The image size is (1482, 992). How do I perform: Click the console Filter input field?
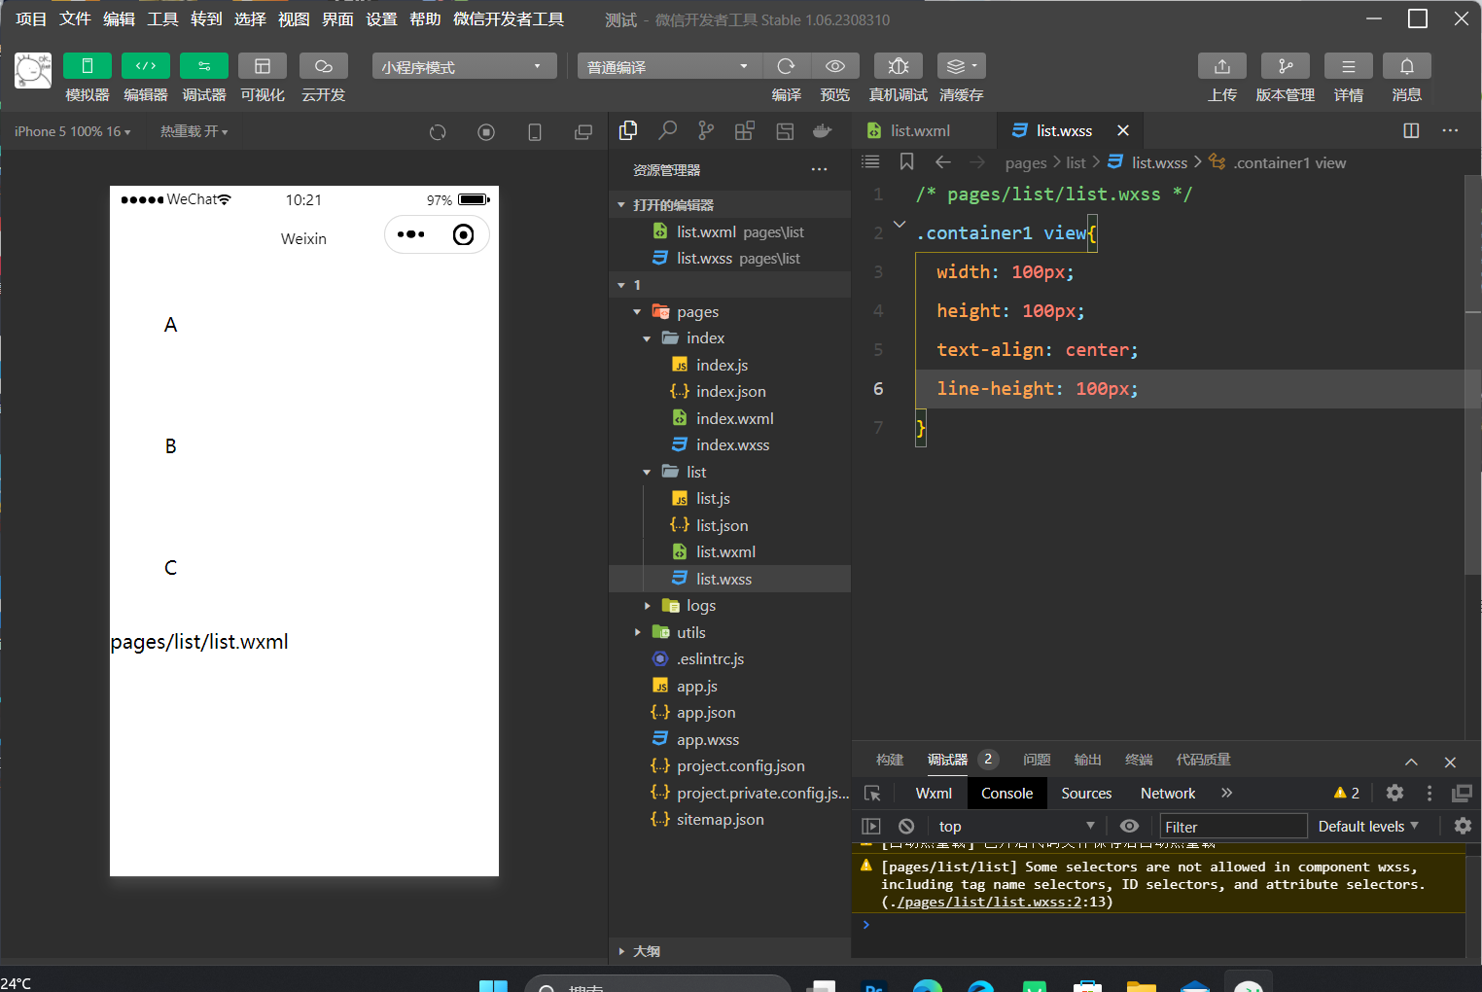coord(1233,827)
